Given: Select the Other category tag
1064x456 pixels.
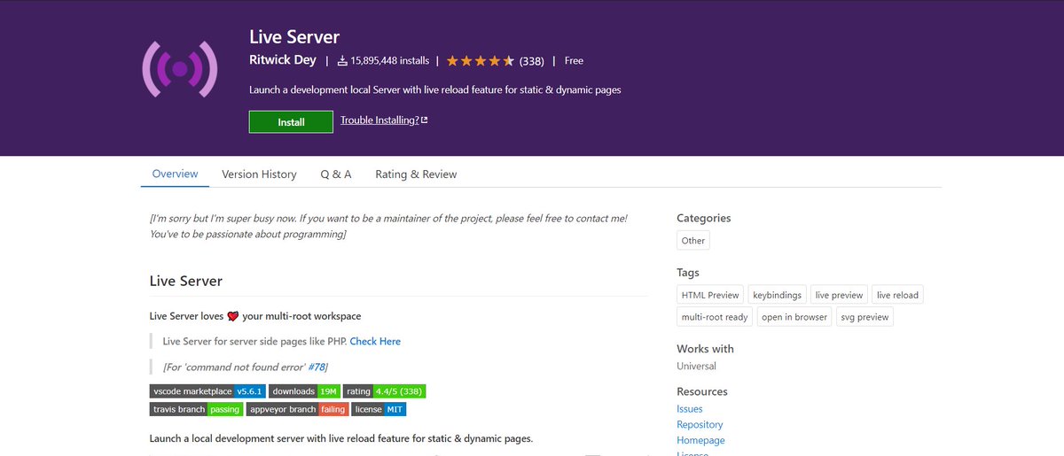Looking at the screenshot, I should 693,240.
